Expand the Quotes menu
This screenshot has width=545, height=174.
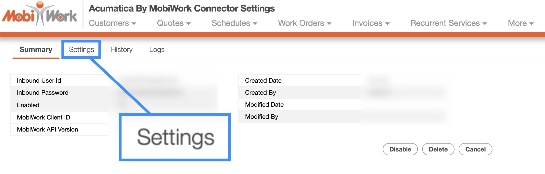(174, 23)
